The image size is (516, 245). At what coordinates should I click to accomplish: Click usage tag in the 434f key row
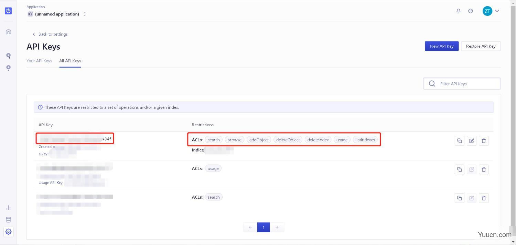tap(342, 140)
